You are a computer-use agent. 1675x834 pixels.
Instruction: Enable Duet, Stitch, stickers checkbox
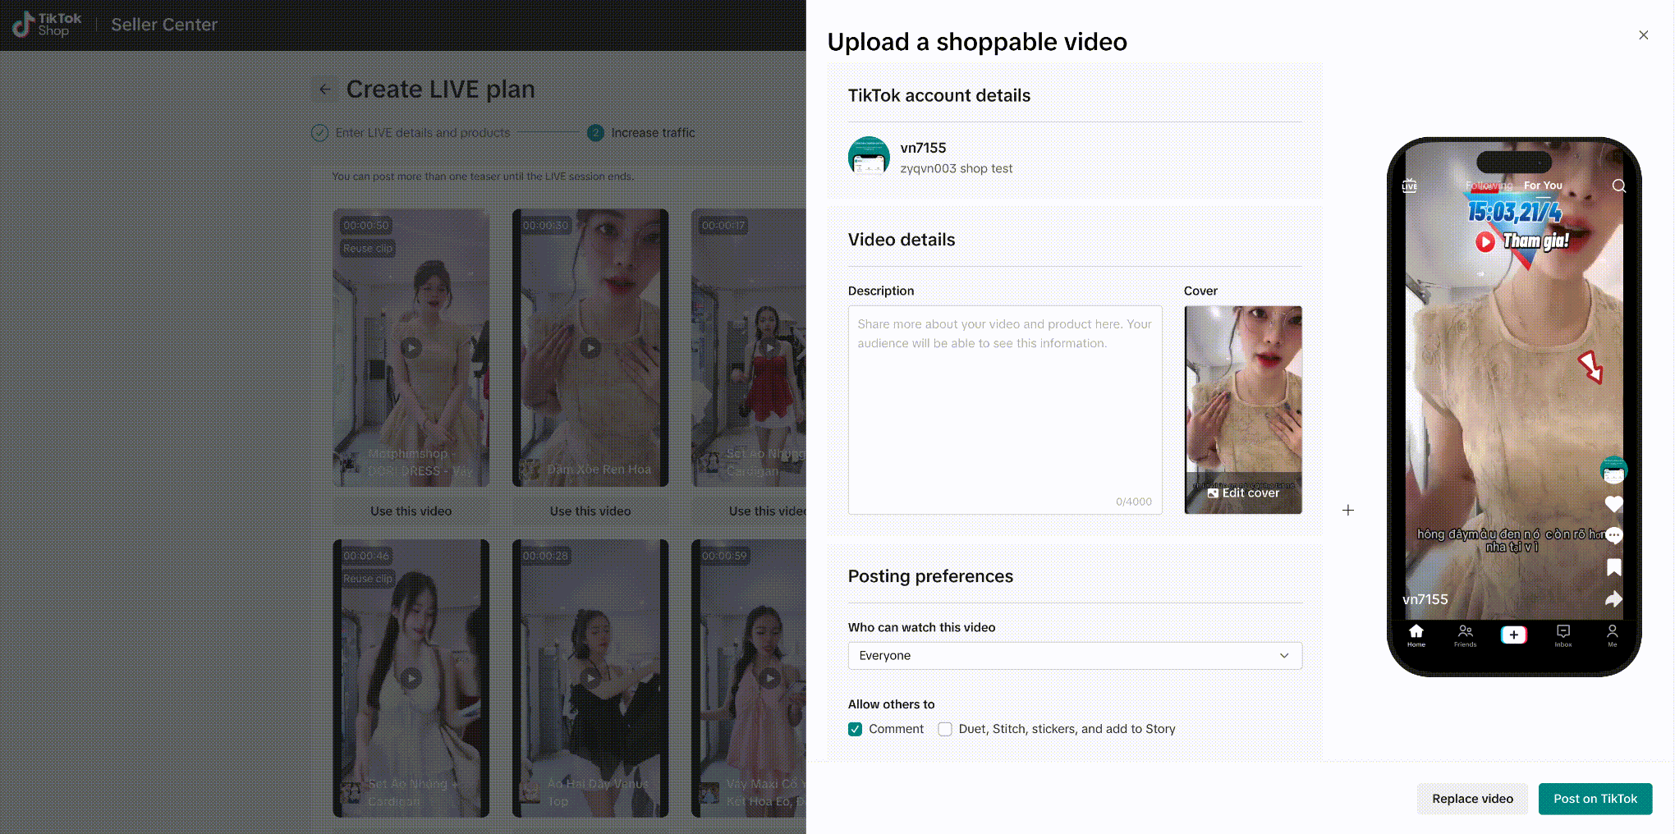tap(945, 729)
